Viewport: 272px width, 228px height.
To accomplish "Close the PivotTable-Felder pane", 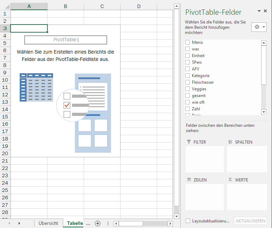I will coord(265,11).
